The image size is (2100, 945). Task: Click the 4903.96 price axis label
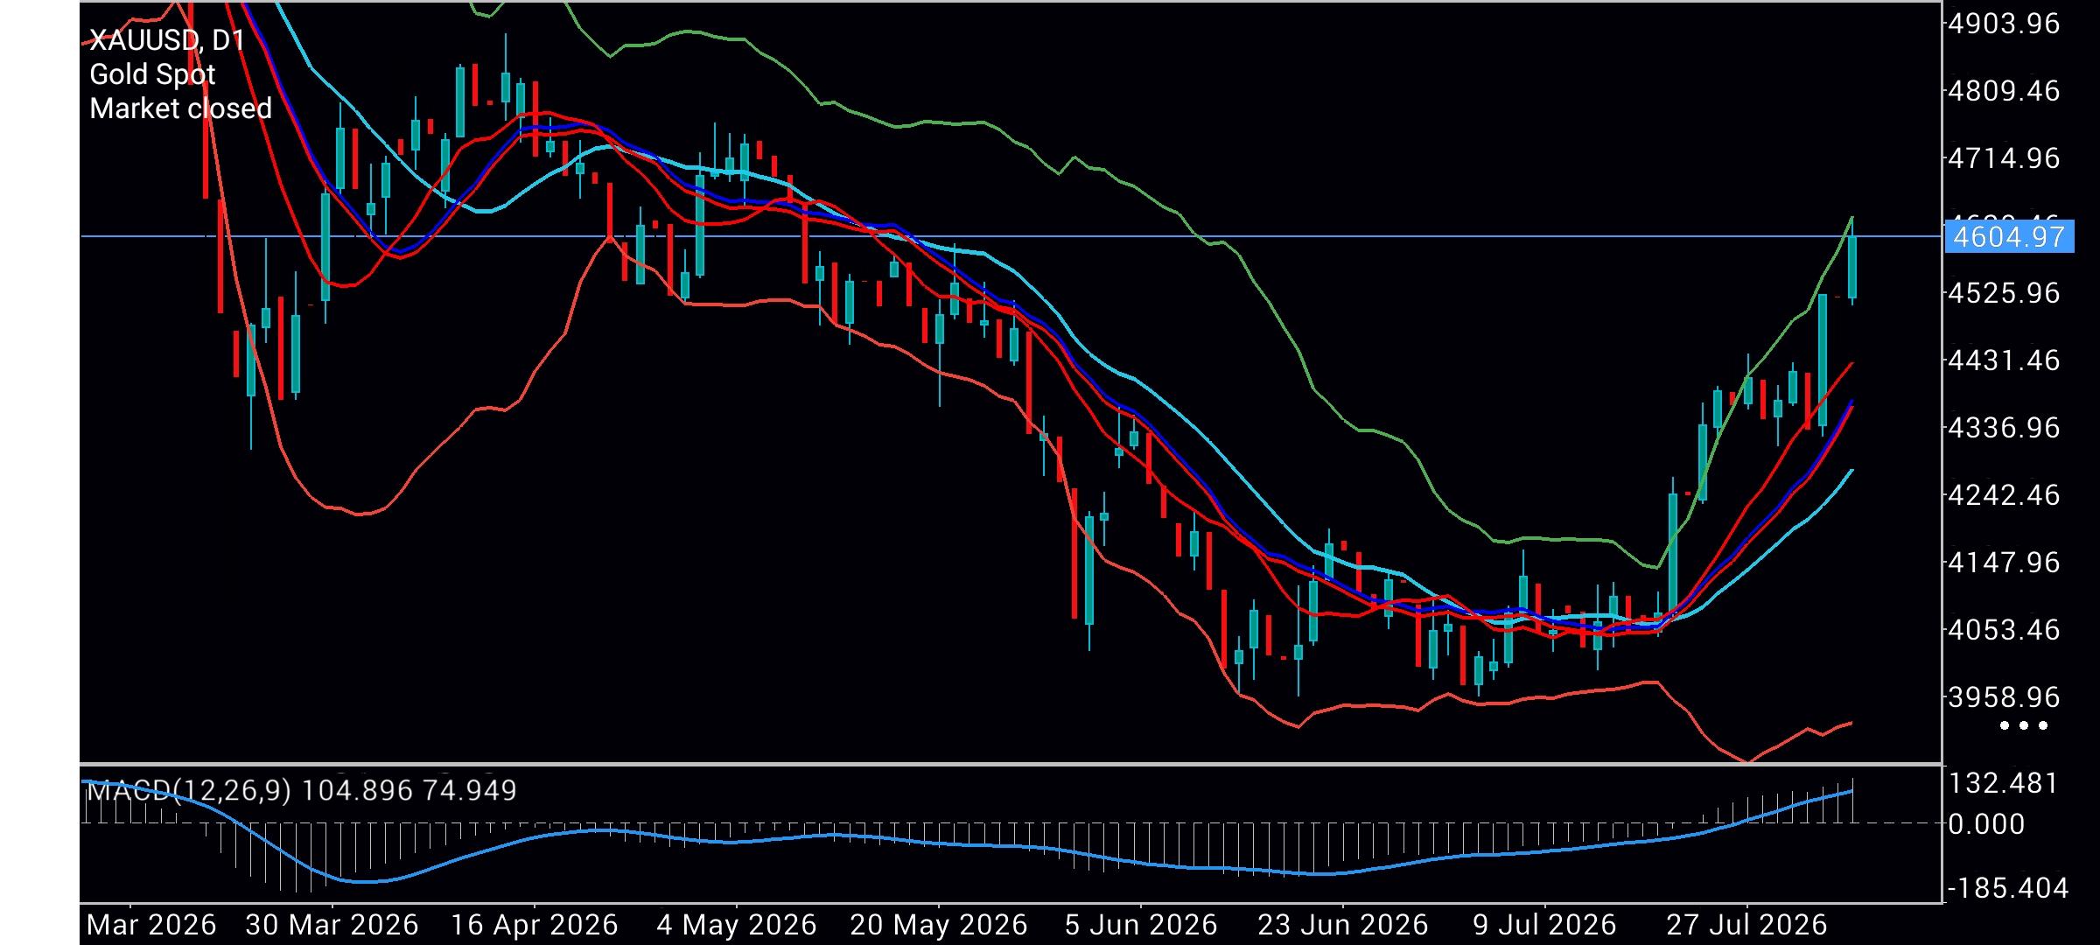click(x=2004, y=24)
